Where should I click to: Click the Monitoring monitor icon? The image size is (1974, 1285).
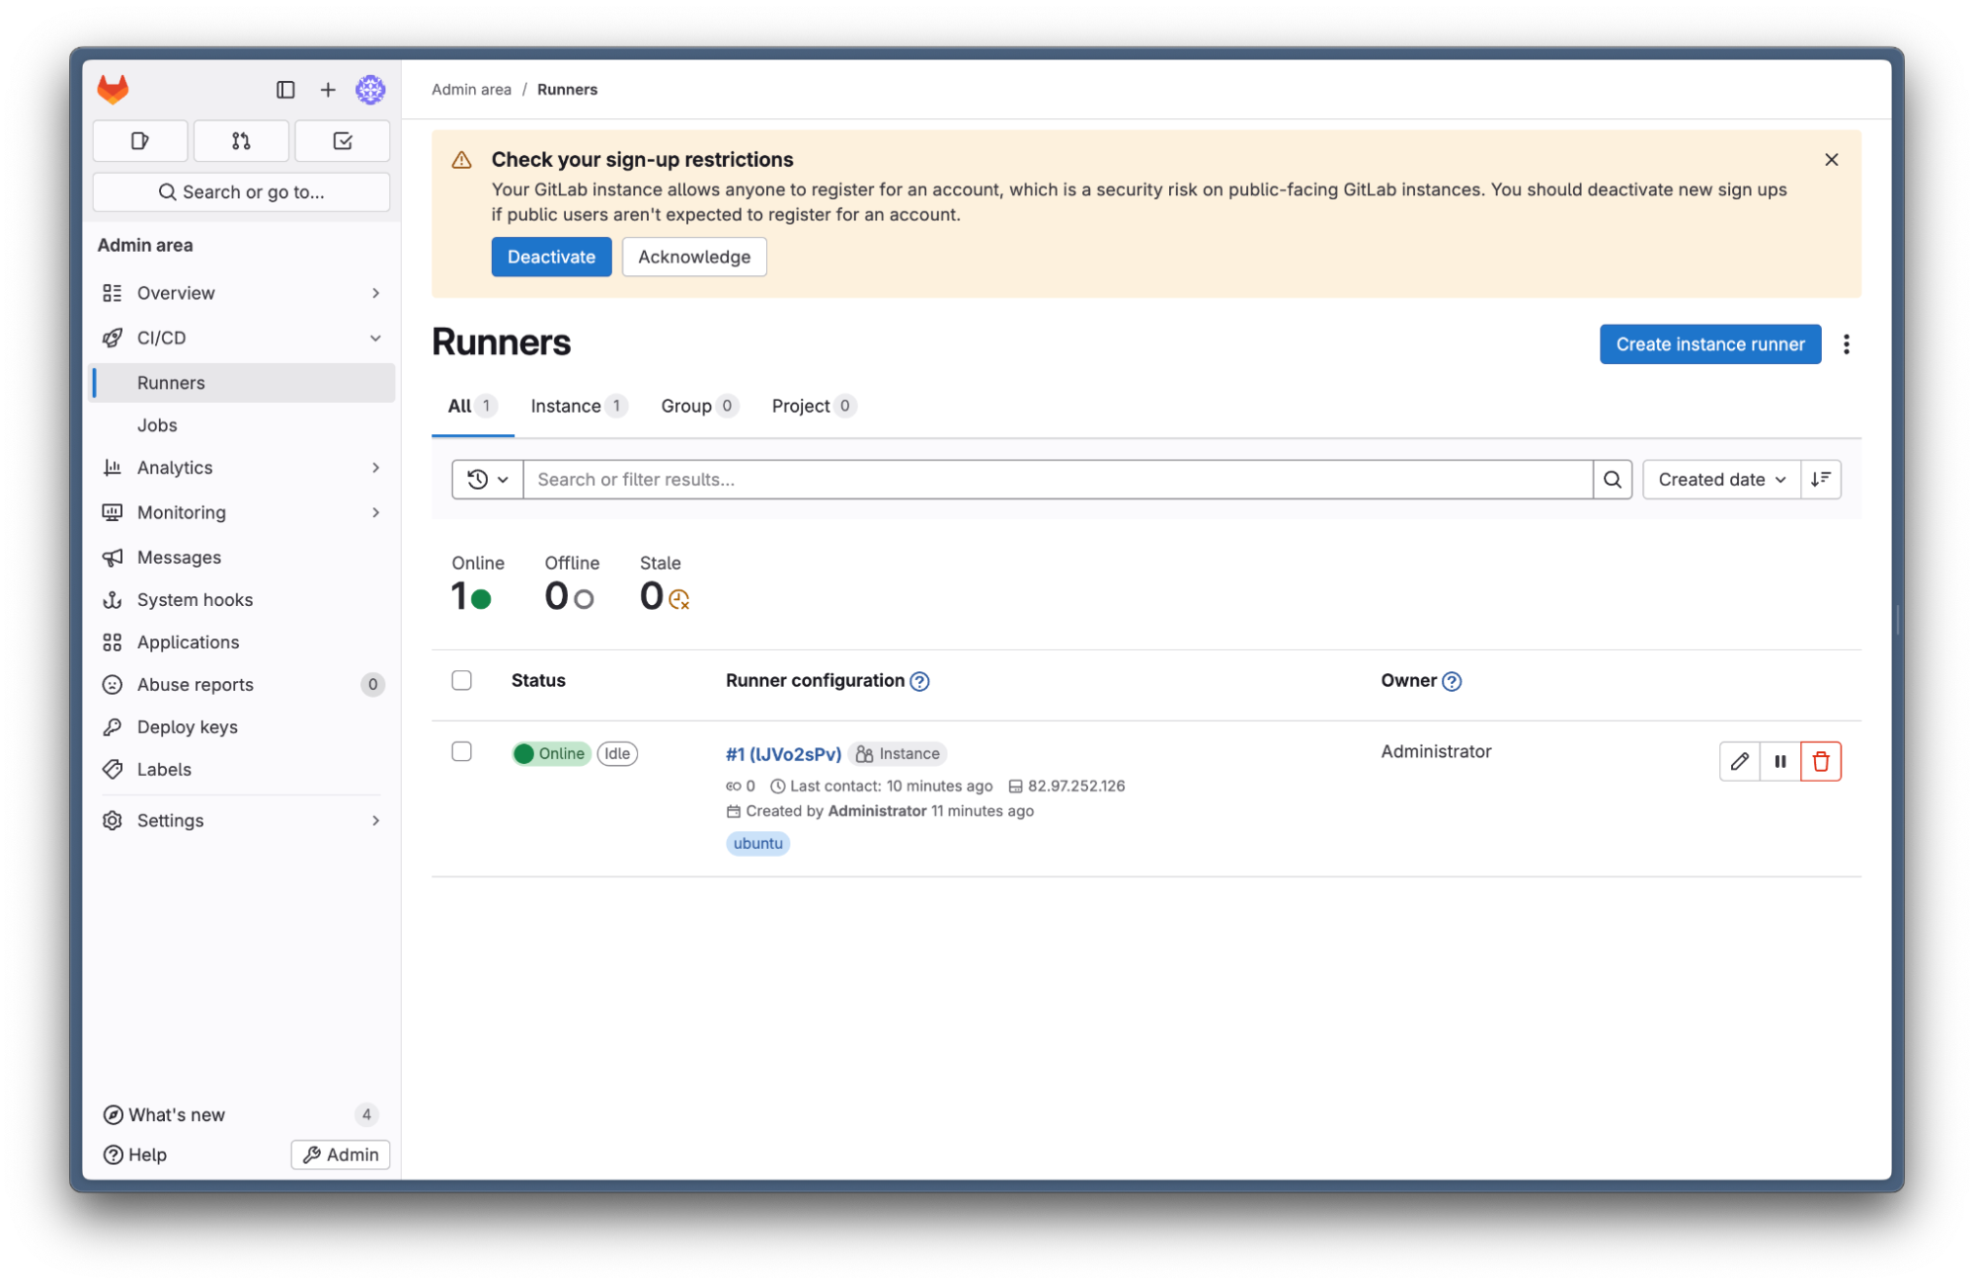[113, 512]
